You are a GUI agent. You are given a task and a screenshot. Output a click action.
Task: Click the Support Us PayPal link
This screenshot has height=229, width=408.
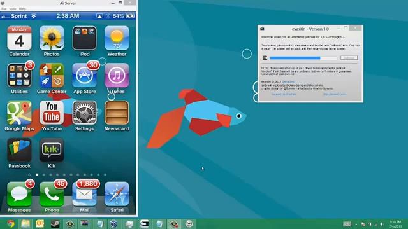tap(284, 94)
